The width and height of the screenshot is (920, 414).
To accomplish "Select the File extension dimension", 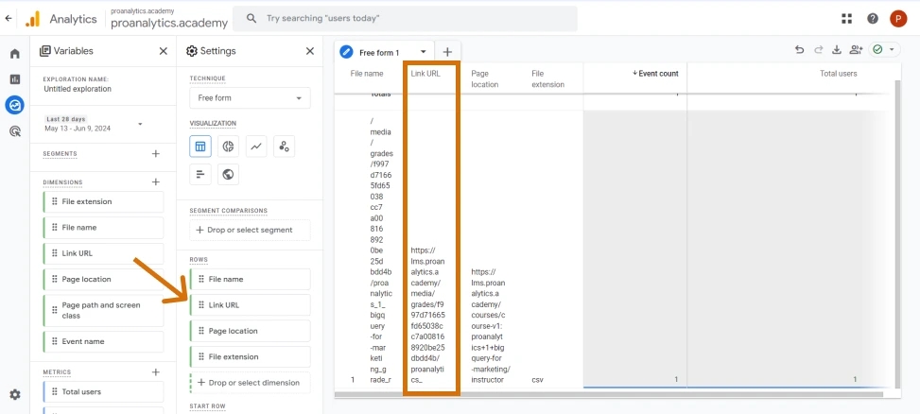I will click(x=103, y=201).
